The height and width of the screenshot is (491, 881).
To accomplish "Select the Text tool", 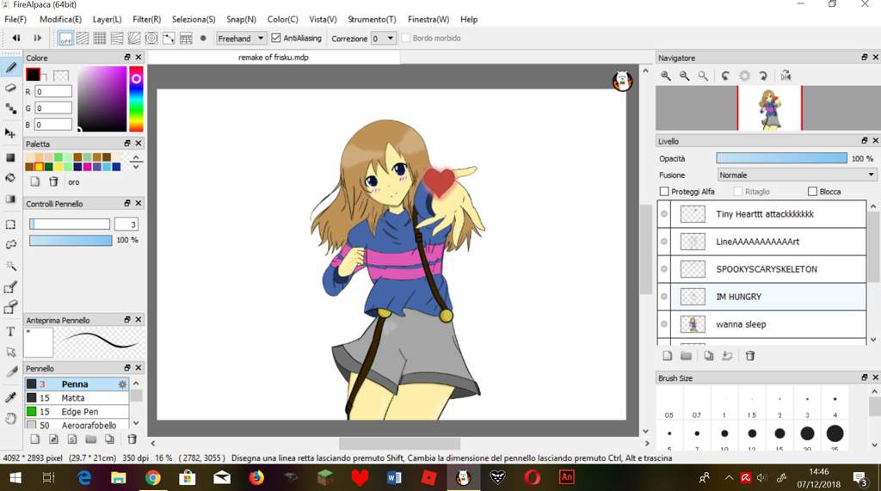I will [10, 331].
